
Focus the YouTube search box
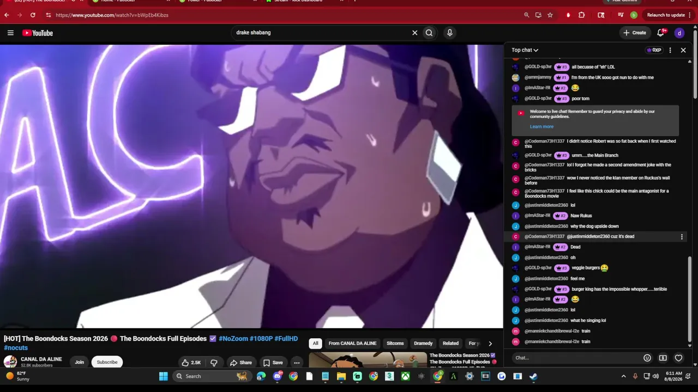[322, 33]
